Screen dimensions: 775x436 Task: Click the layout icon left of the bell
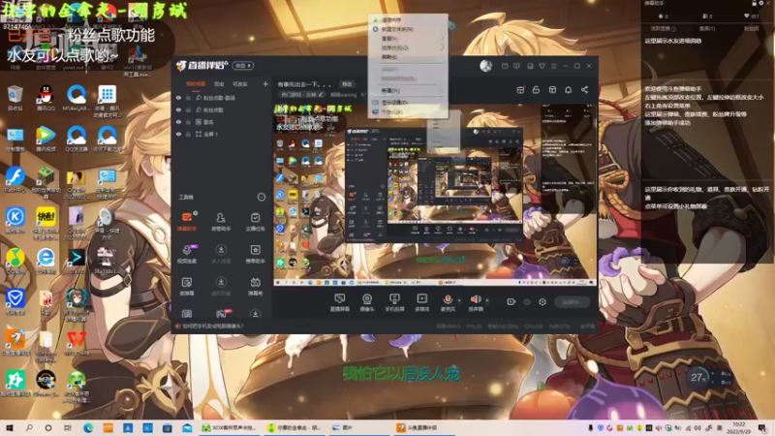tap(552, 90)
